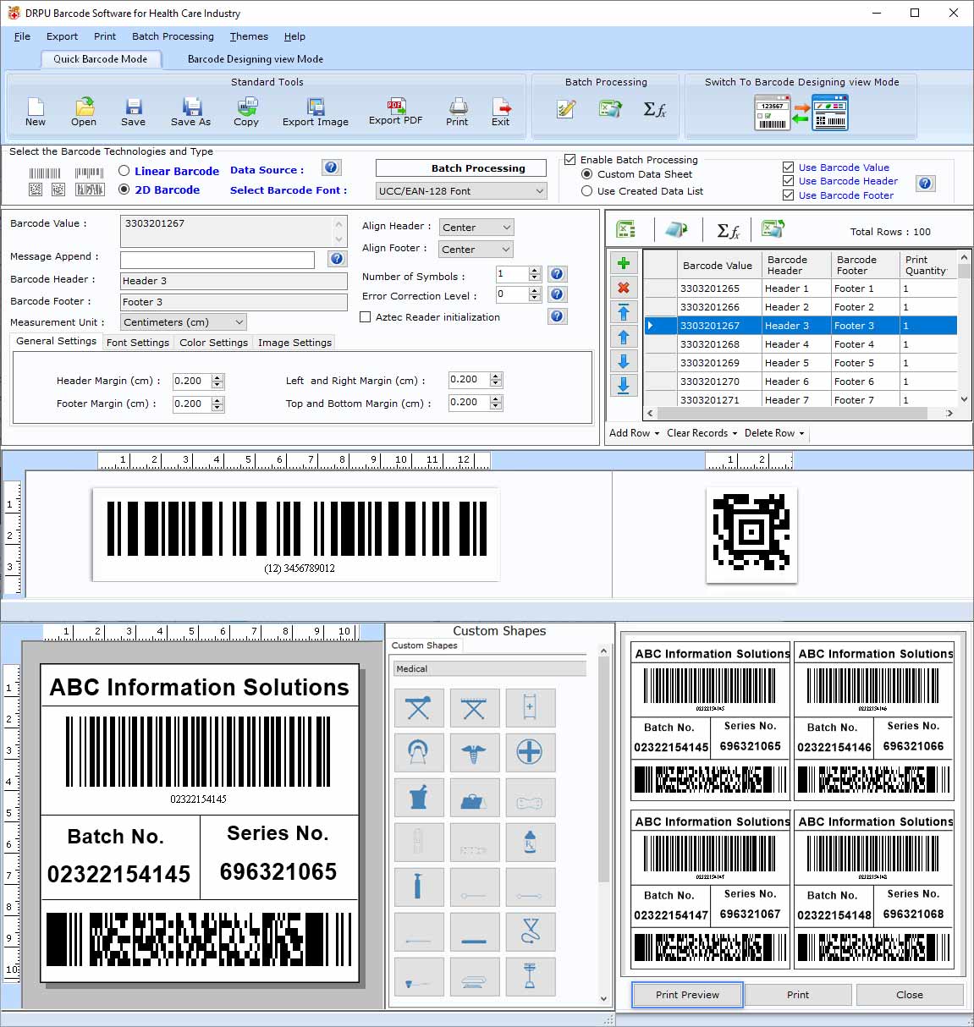The image size is (974, 1027).
Task: Create a new barcode file with the New icon
Action: [x=35, y=111]
